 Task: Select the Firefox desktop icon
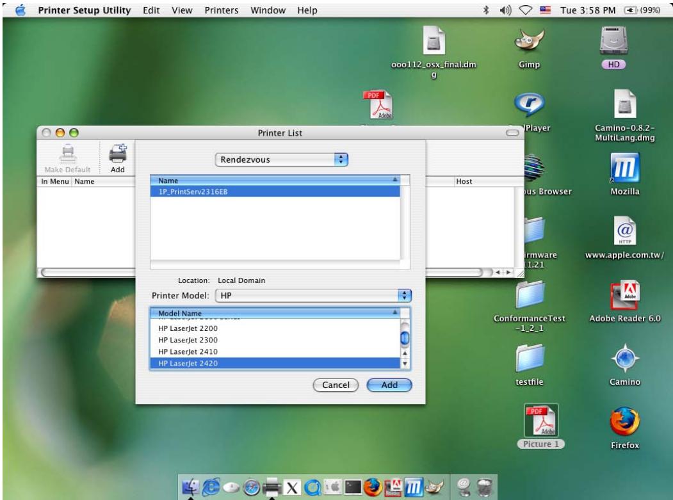(x=625, y=421)
